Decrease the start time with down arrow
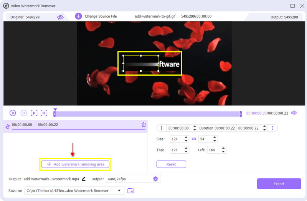 [195, 130]
